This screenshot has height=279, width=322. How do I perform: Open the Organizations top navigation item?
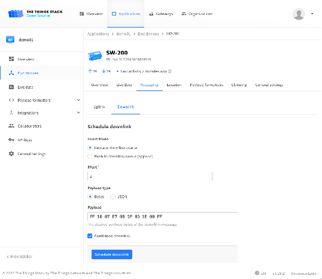click(197, 14)
